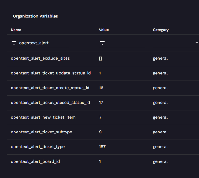Open the opentext_alert_ticket_subtype variable
This screenshot has height=178, width=199.
41,132
